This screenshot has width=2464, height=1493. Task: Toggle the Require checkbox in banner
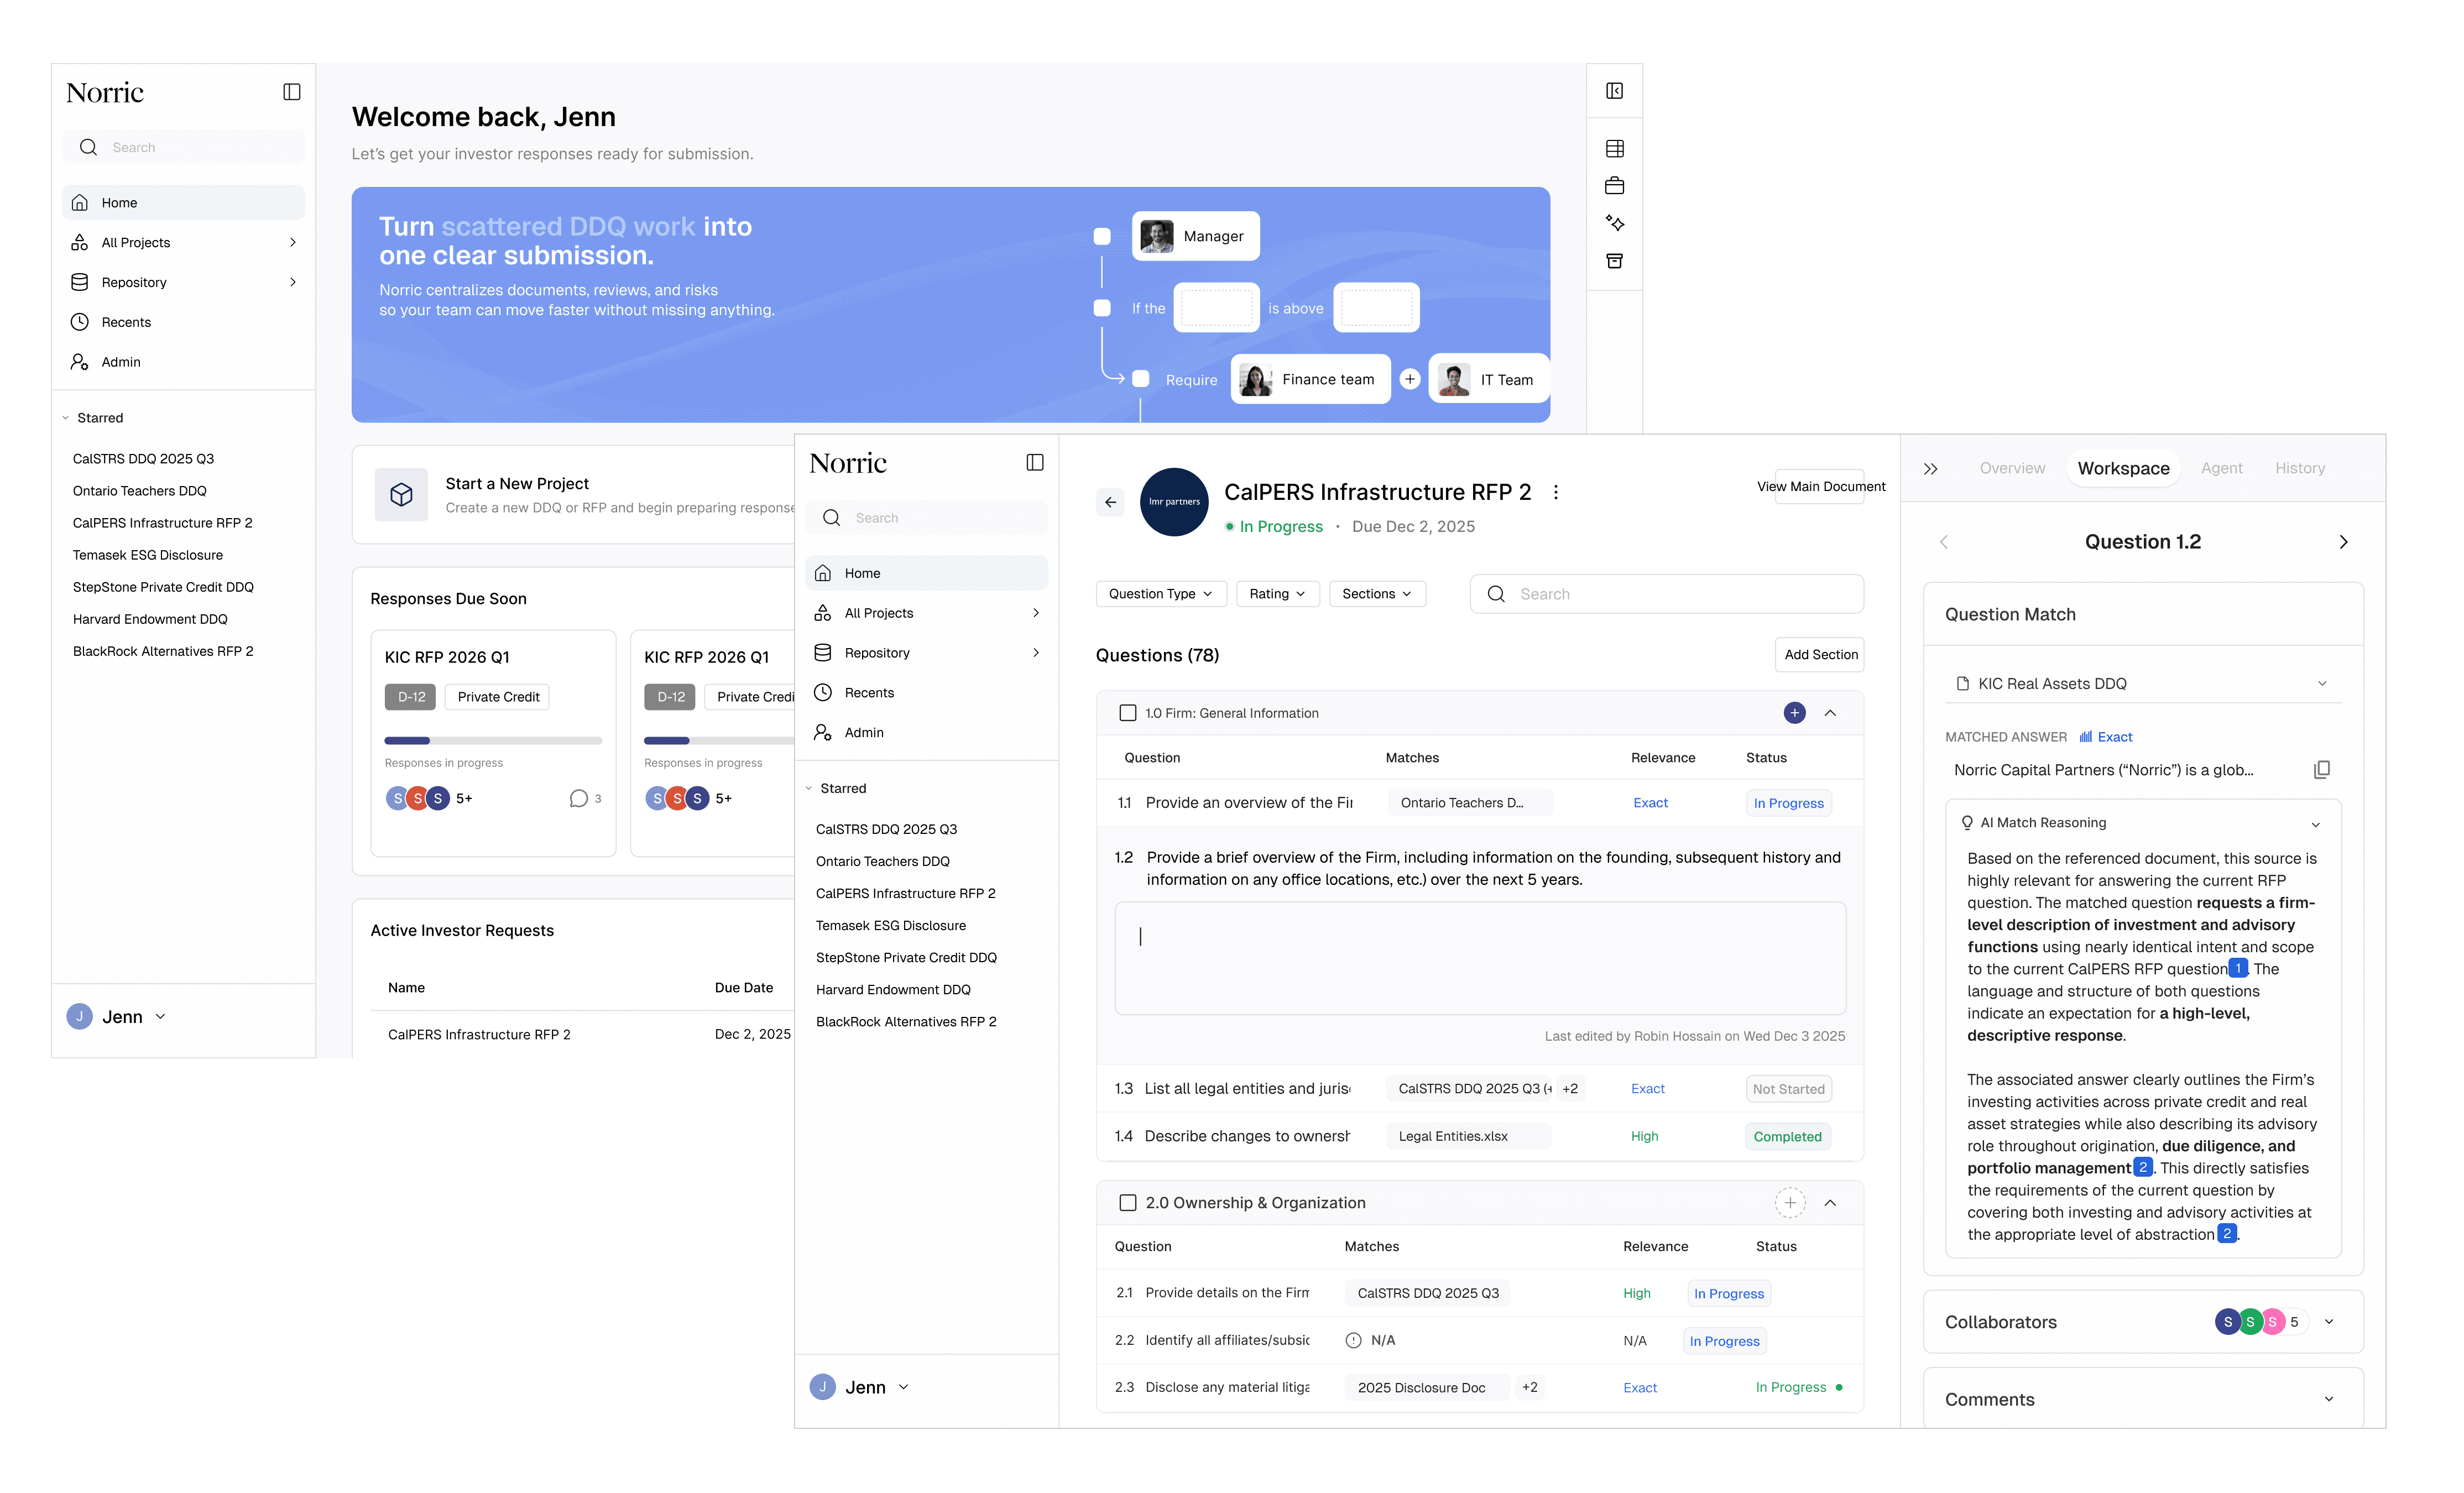[x=1140, y=379]
